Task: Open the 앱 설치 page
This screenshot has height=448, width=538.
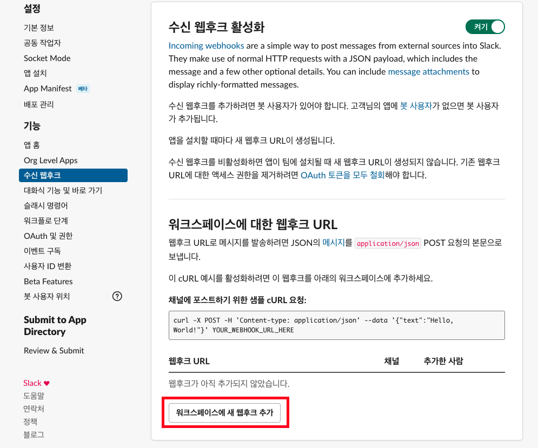Action: 35,73
